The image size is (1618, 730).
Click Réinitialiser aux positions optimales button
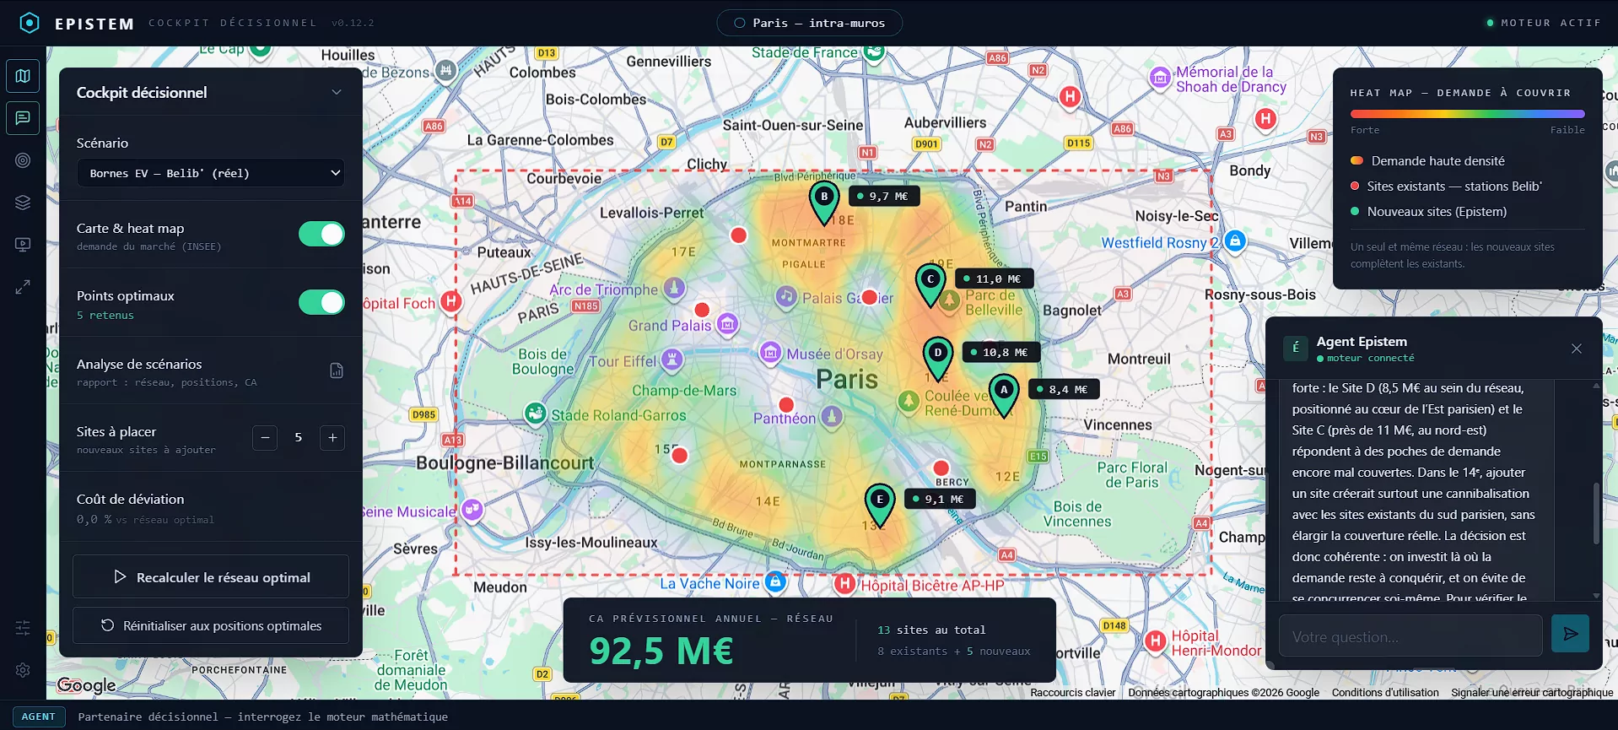(211, 625)
